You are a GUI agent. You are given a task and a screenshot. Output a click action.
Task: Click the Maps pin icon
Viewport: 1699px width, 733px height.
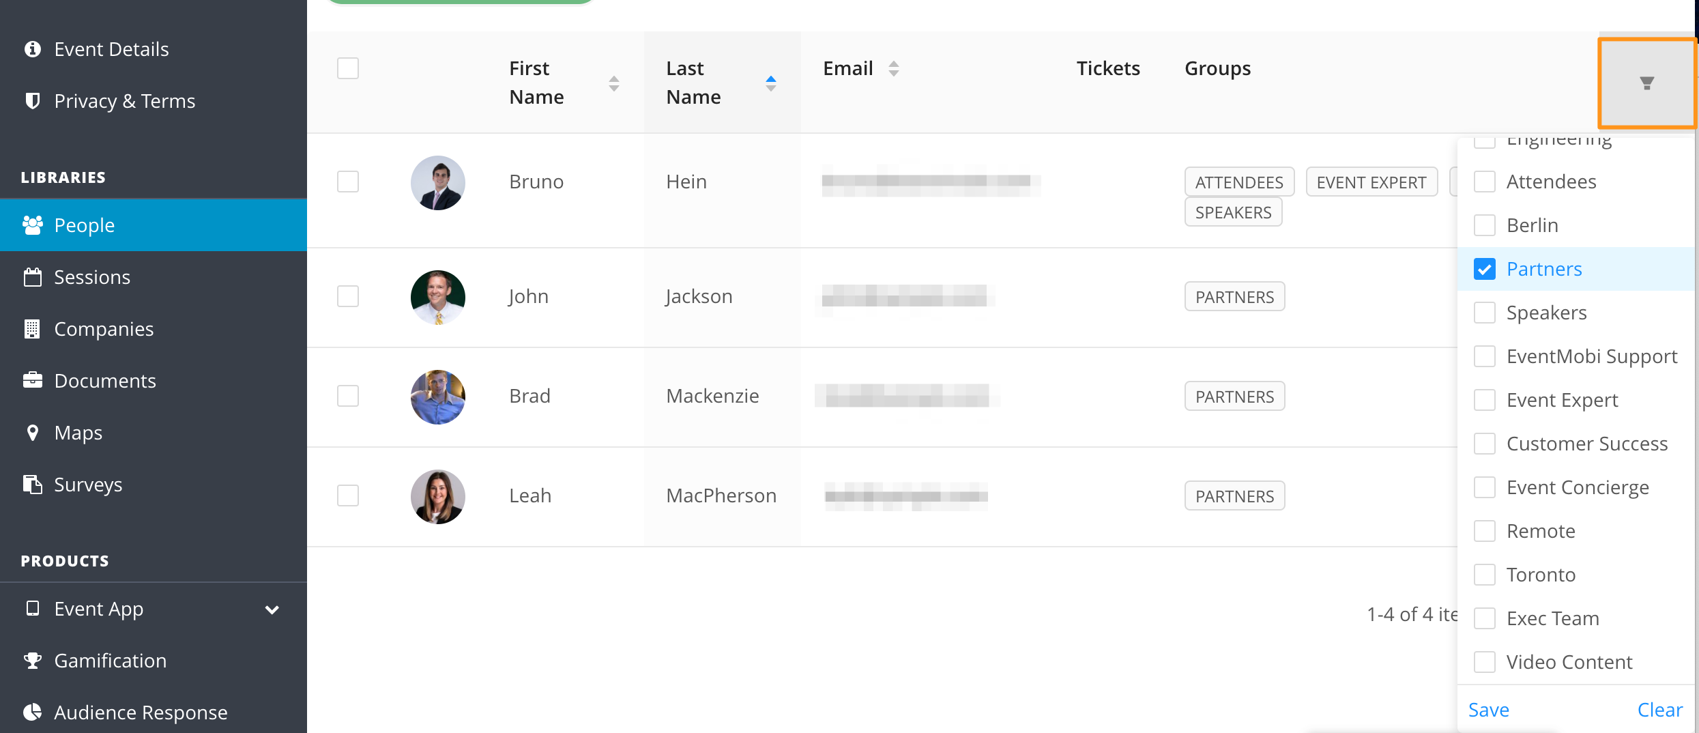(32, 433)
